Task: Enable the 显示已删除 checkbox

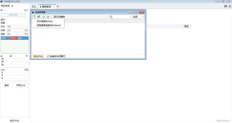Action: (52, 17)
